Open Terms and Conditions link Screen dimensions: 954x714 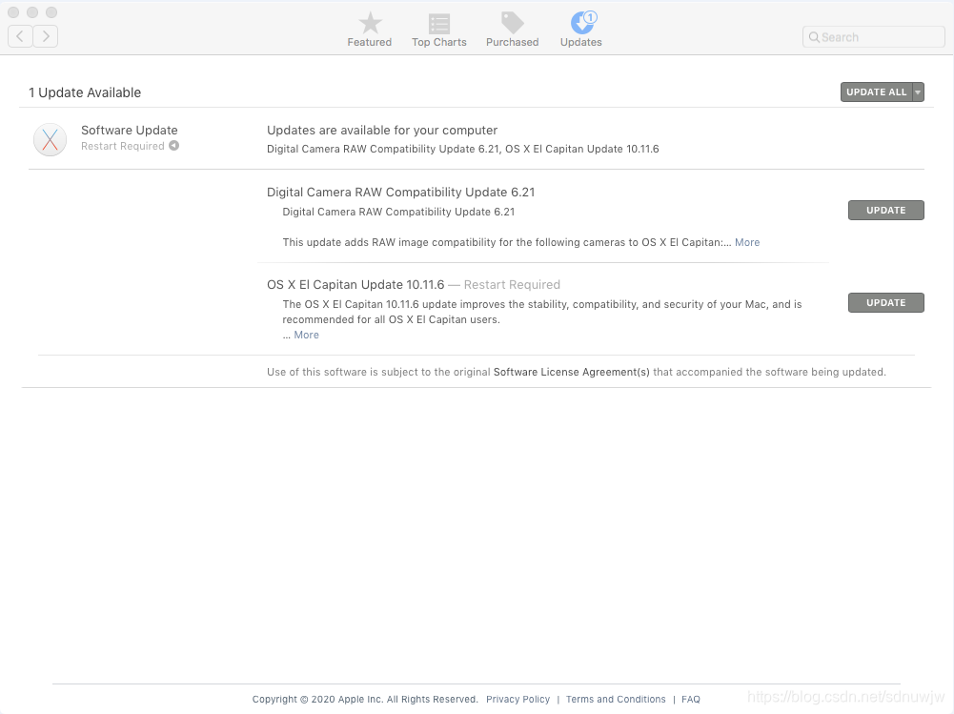pyautogui.click(x=616, y=700)
